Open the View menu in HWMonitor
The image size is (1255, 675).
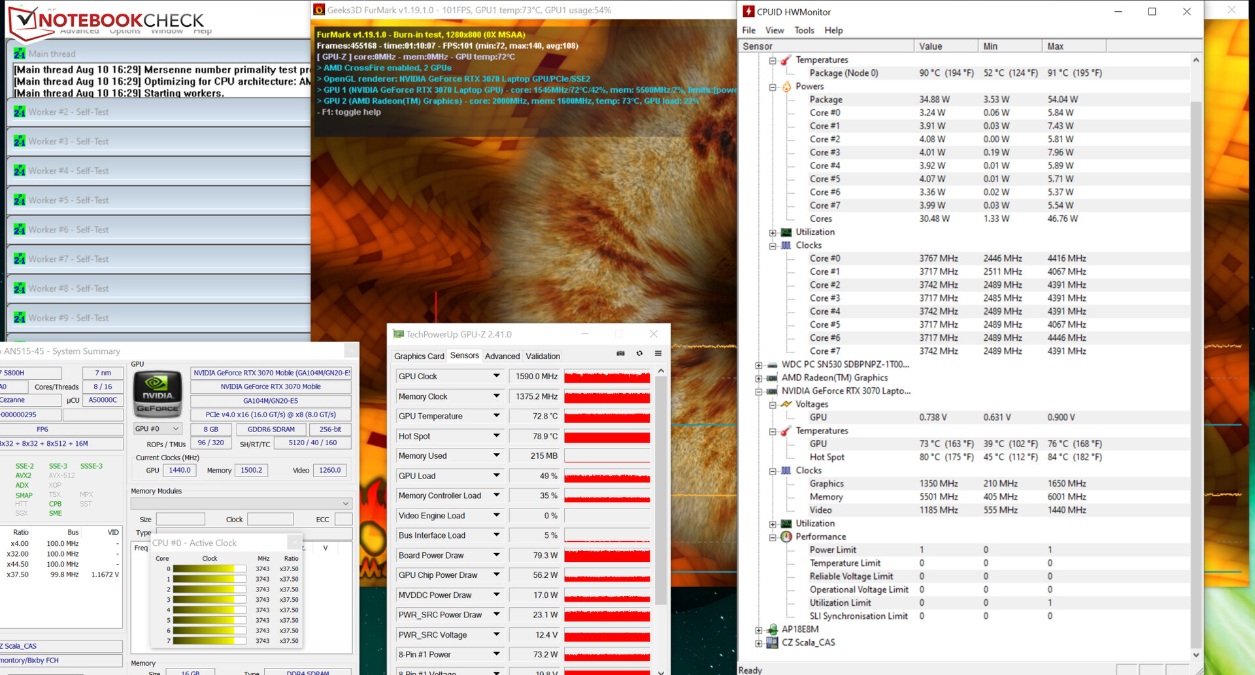(x=775, y=30)
